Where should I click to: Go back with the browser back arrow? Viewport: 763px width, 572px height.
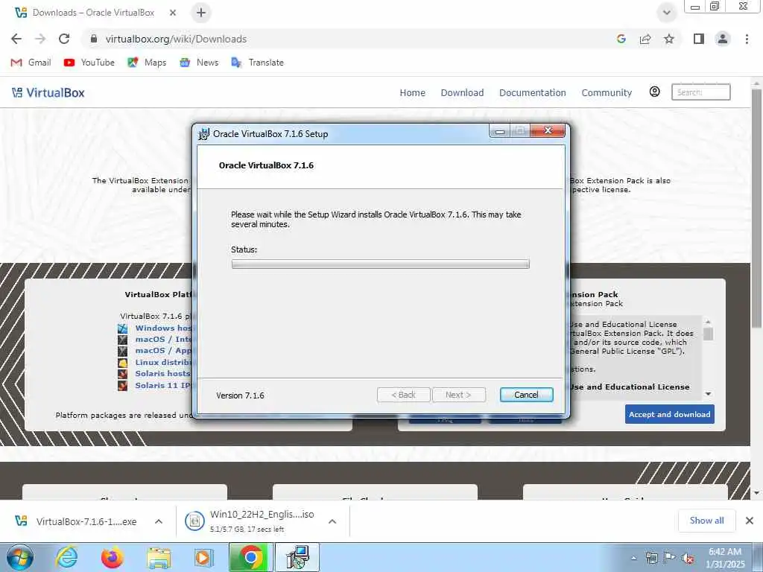[x=16, y=39]
